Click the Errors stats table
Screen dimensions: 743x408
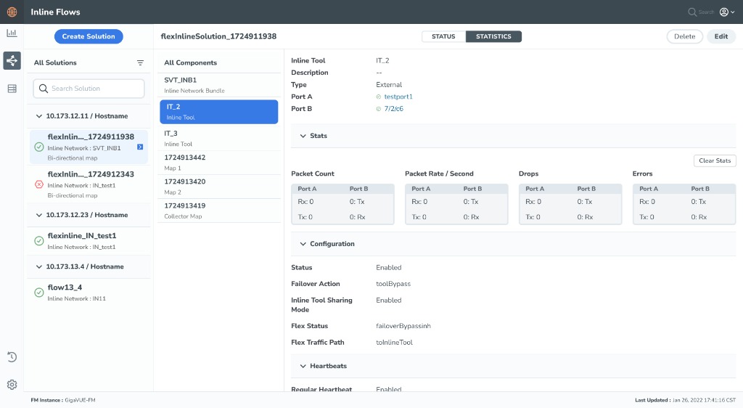(x=684, y=204)
